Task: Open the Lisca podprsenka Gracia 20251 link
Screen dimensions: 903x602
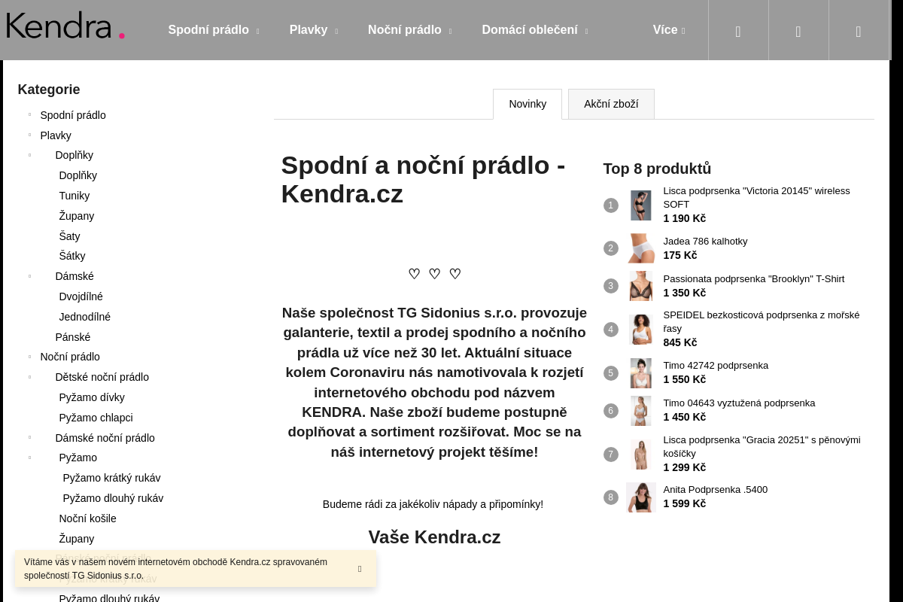Action: click(762, 447)
